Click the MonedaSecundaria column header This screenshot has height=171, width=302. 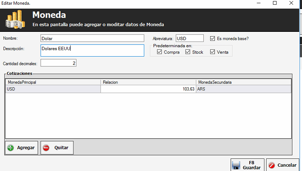click(243, 82)
